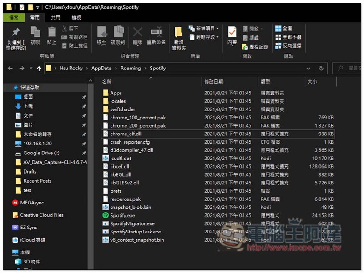Viewport: 364px width, 273px height.
Task: Click the Properties (內容) checkmark icon
Action: point(232,32)
